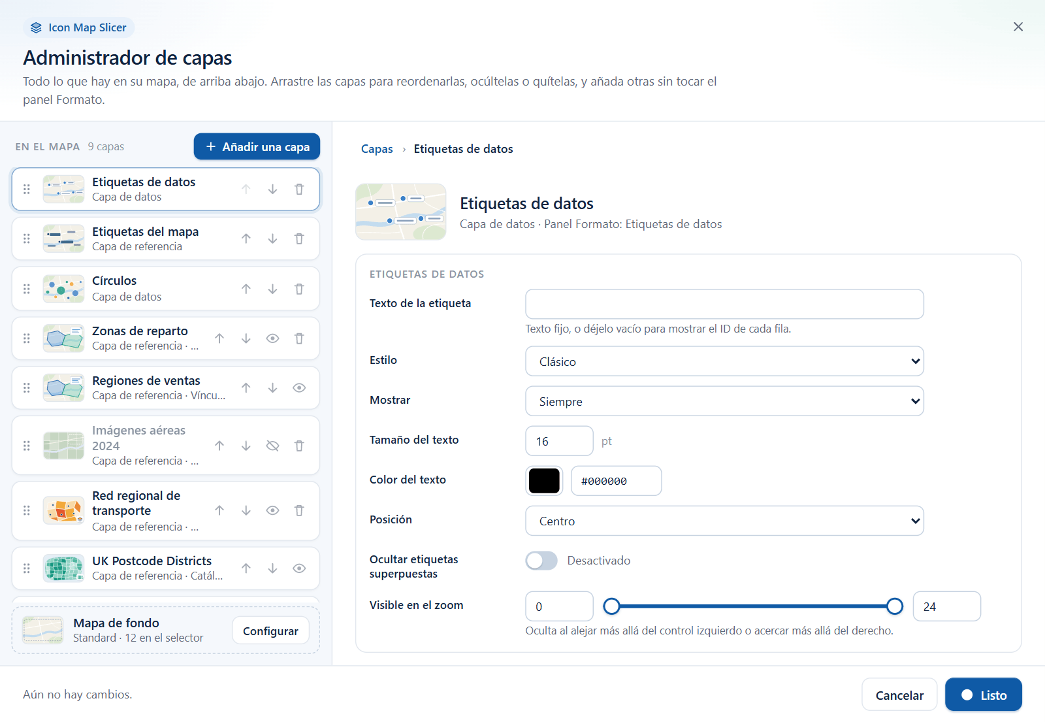The height and width of the screenshot is (722, 1045).
Task: Focus the Texto de la etiqueta field
Action: click(x=724, y=304)
